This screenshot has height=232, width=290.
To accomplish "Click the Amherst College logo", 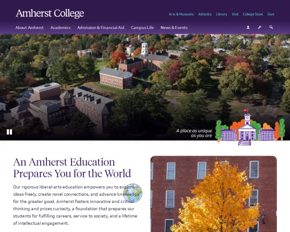I will click(50, 14).
